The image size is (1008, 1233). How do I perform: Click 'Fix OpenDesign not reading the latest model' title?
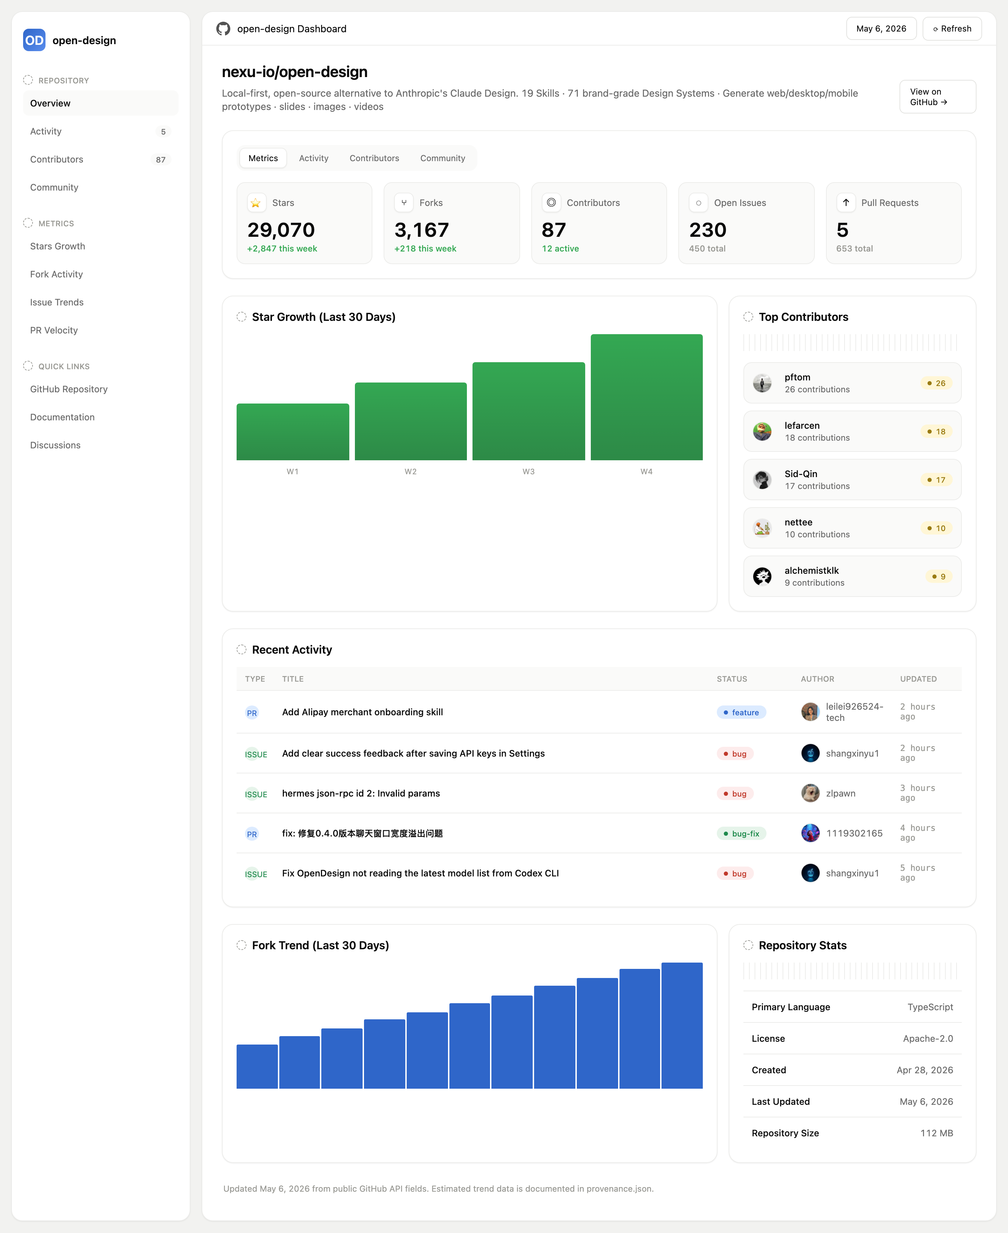click(x=420, y=873)
